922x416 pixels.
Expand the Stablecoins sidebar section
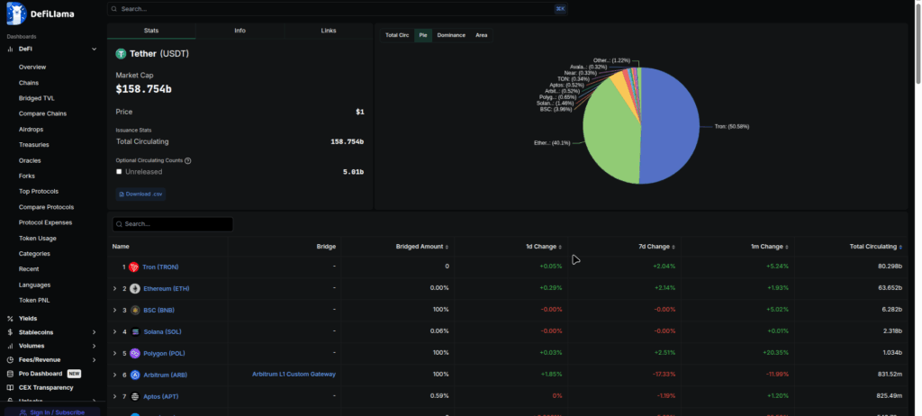(x=94, y=332)
